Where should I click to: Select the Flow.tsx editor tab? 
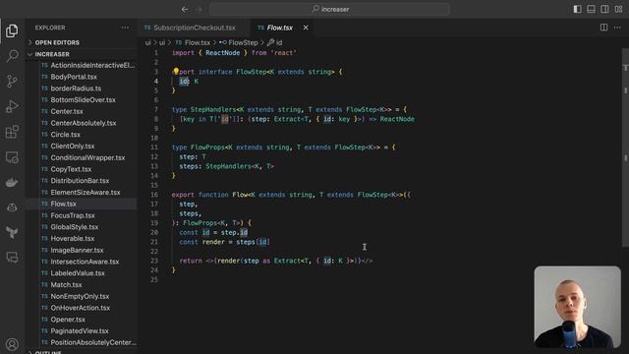click(279, 28)
